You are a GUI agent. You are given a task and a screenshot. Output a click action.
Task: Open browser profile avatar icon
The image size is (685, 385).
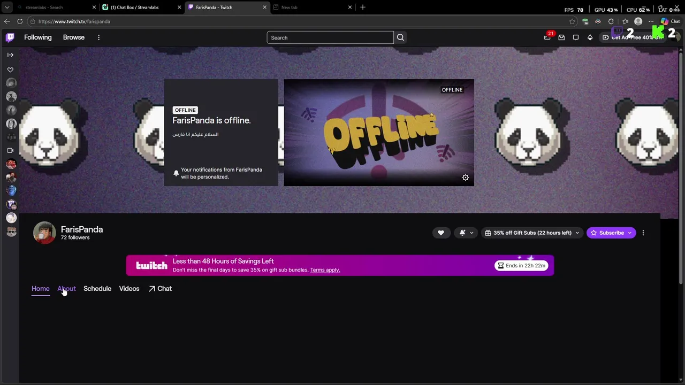pos(638,21)
